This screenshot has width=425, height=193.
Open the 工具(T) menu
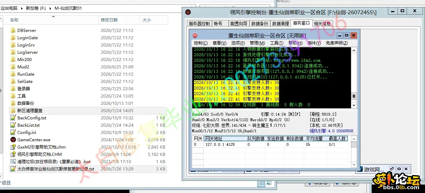277,43
